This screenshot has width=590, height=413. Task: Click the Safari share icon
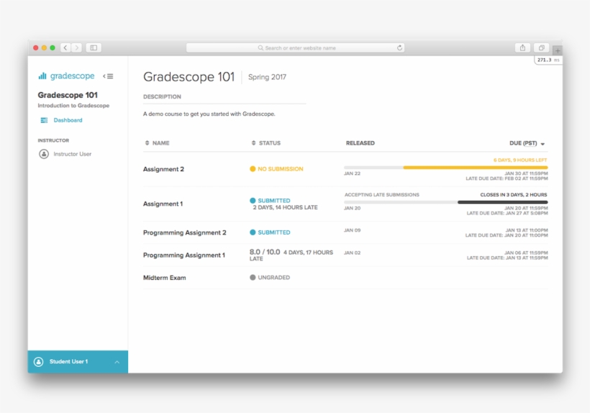click(x=523, y=48)
